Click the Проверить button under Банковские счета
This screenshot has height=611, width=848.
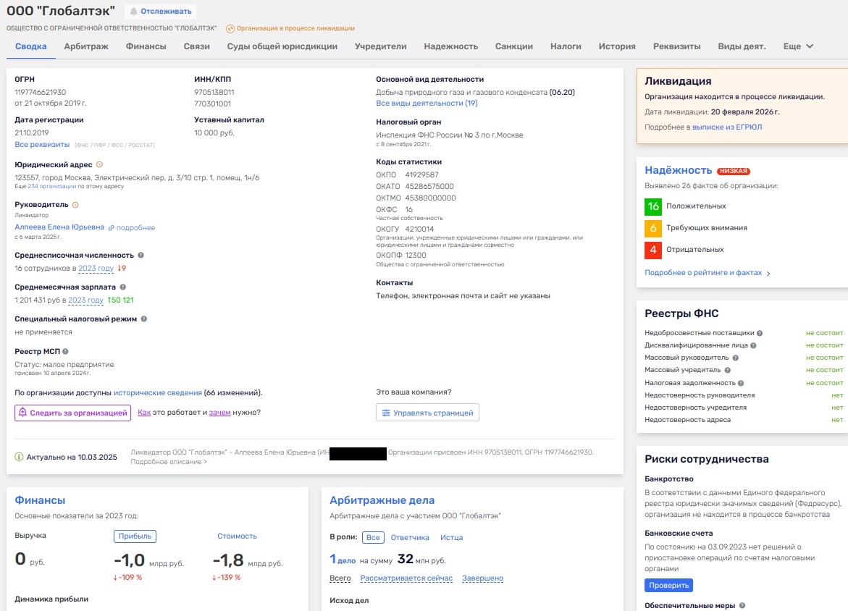(668, 586)
